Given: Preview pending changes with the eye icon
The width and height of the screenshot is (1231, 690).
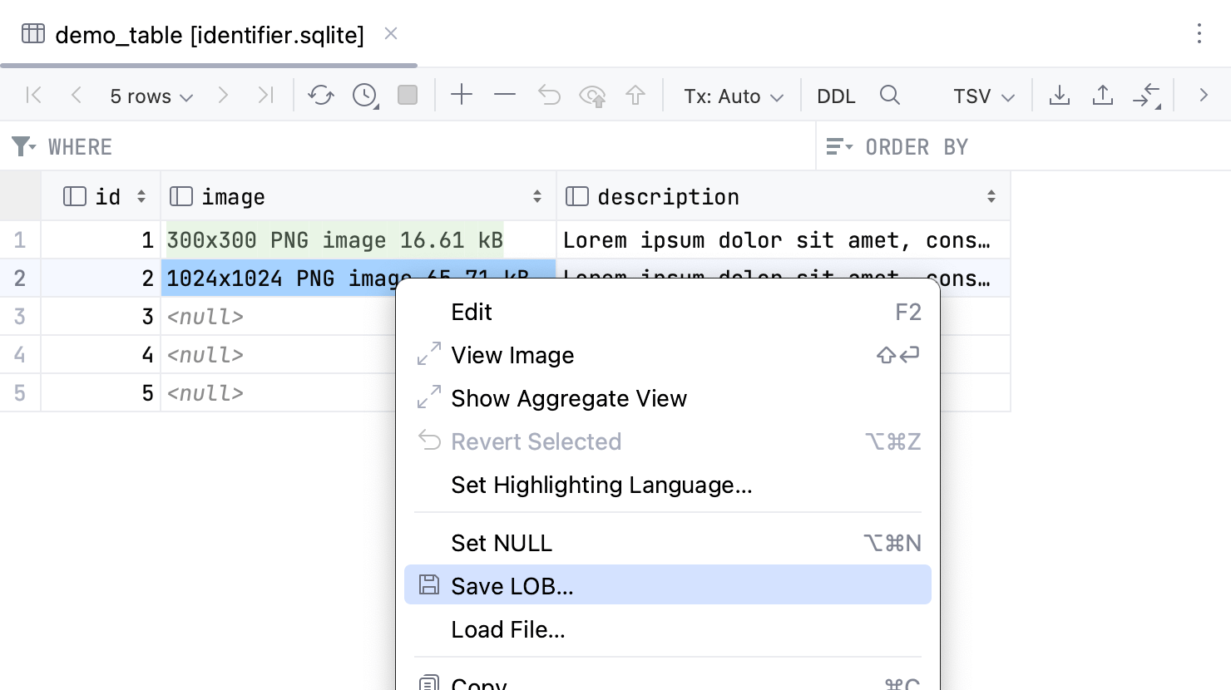Looking at the screenshot, I should pyautogui.click(x=592, y=95).
